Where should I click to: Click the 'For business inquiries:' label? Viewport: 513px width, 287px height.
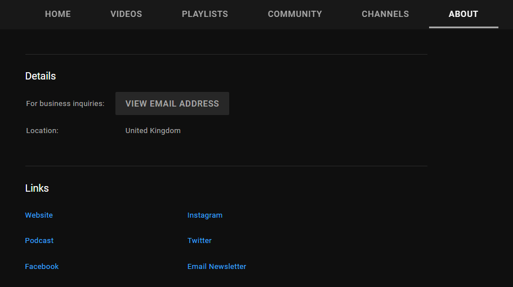[x=65, y=104]
